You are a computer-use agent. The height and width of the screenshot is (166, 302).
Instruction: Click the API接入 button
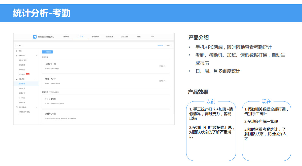coord(168,45)
